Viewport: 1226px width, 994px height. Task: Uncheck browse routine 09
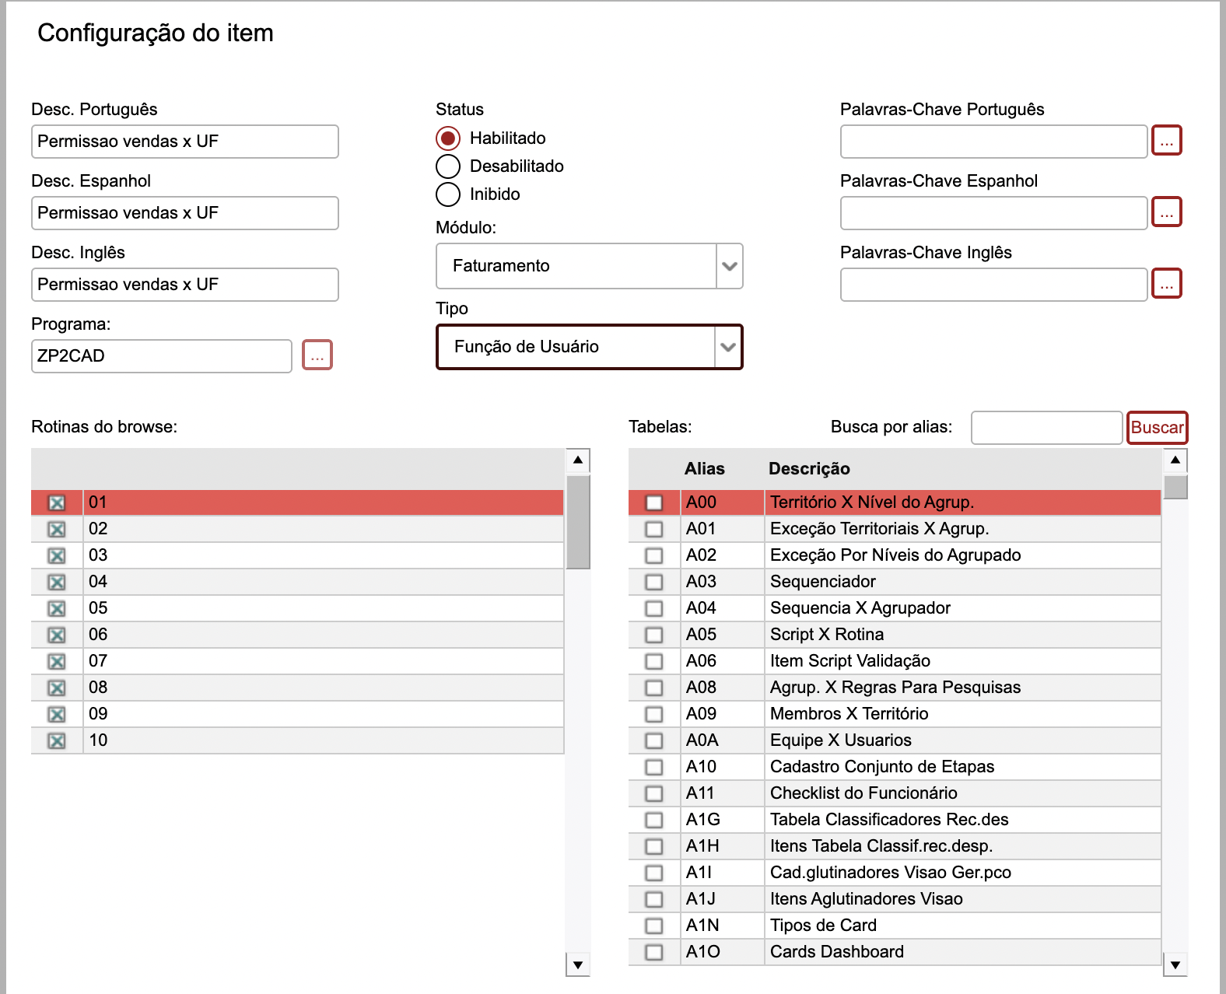57,715
